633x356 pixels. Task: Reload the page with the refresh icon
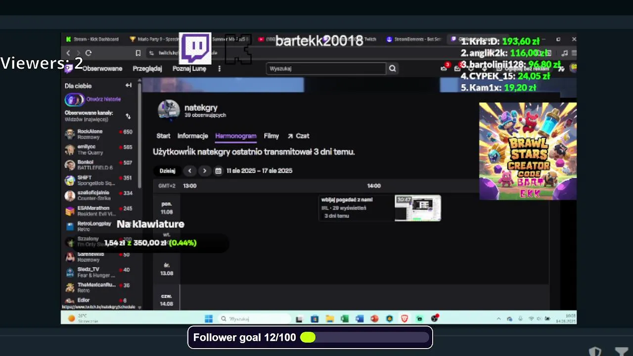pyautogui.click(x=89, y=53)
